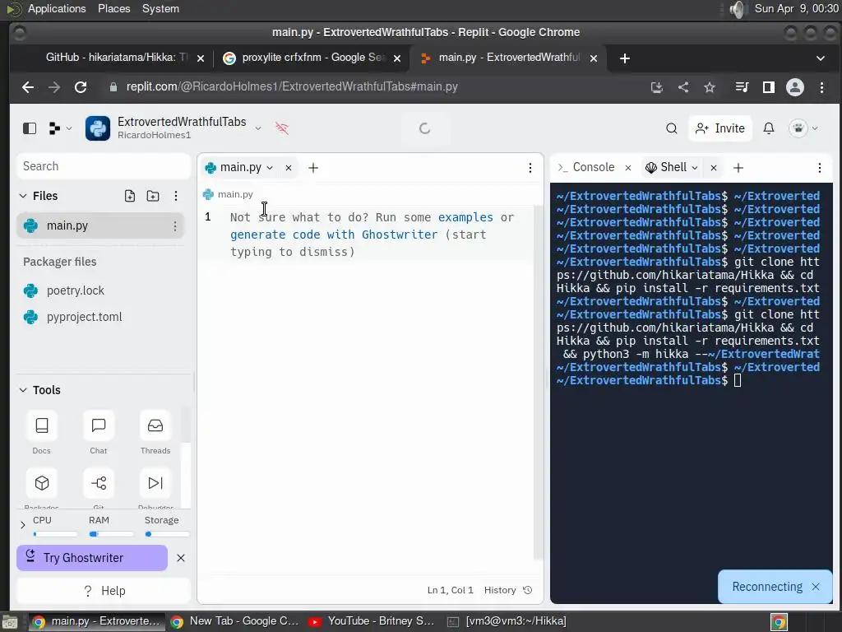
Task: Click generate code with Ghostwriter link
Action: [x=334, y=235]
